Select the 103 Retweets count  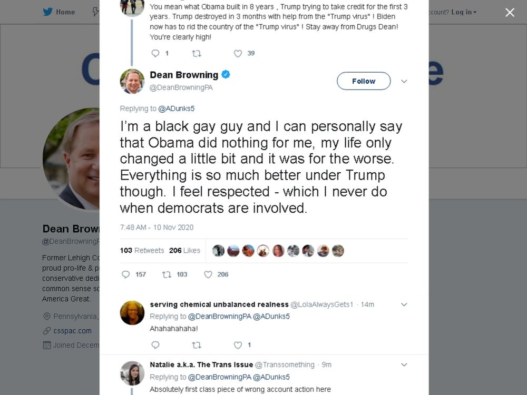click(x=141, y=250)
